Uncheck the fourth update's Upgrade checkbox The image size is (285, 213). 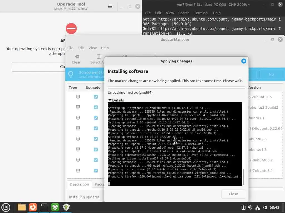96,128
